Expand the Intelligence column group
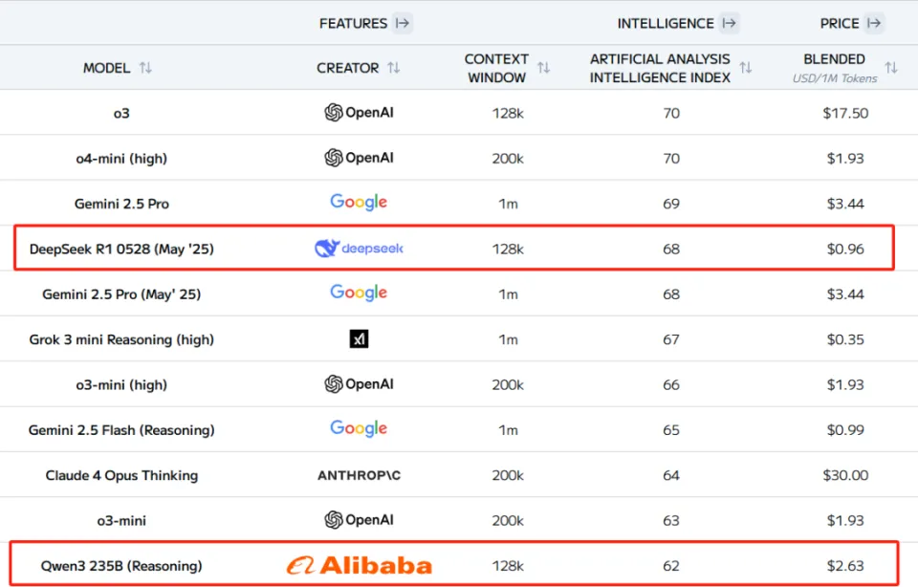 click(729, 23)
